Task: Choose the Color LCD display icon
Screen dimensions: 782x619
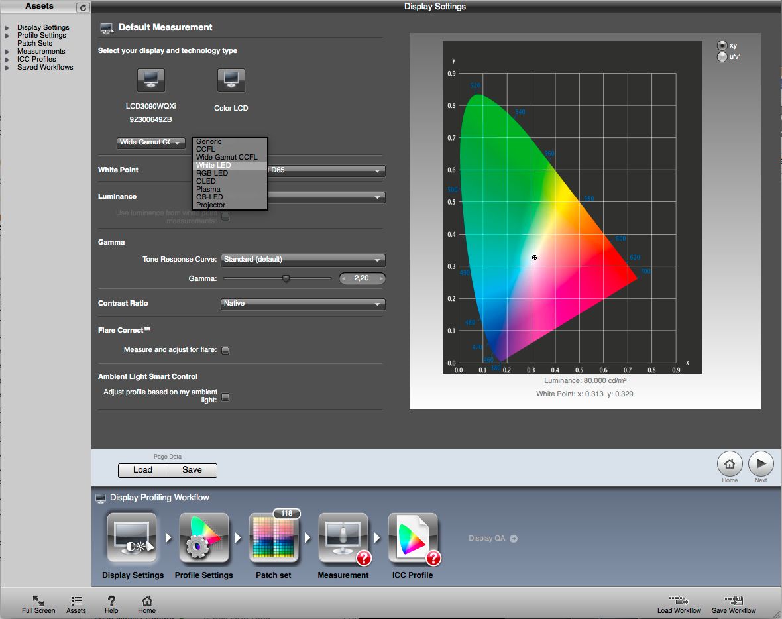Action: pyautogui.click(x=231, y=80)
